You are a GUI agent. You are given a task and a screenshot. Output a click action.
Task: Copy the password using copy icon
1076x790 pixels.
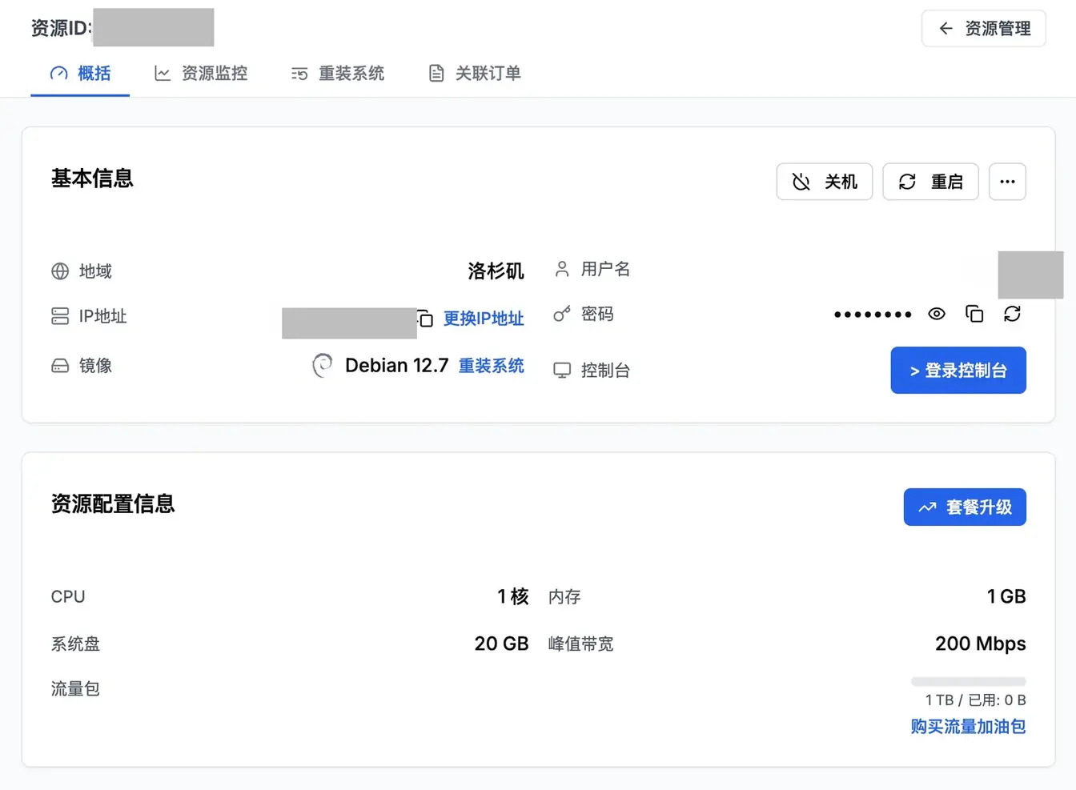974,314
